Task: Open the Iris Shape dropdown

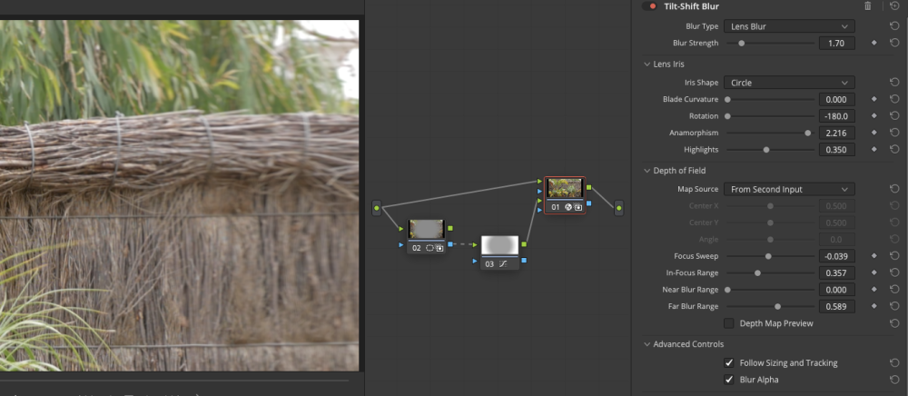Action: pos(788,83)
